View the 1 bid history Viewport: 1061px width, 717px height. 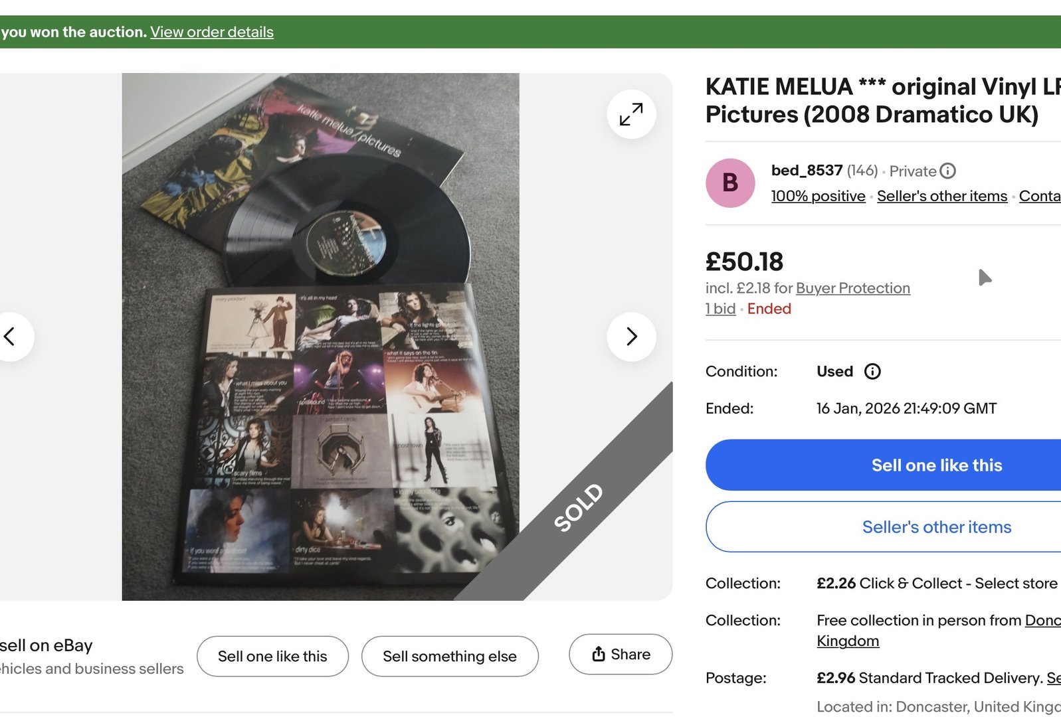720,309
